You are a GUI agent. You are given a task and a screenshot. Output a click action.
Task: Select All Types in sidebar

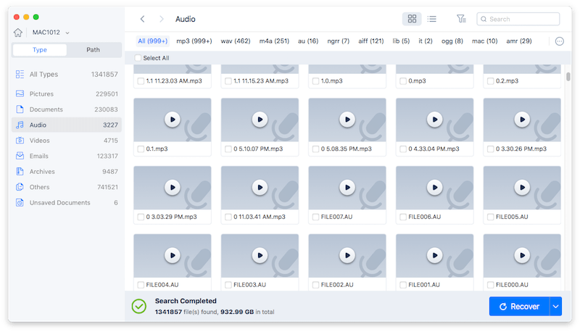67,75
